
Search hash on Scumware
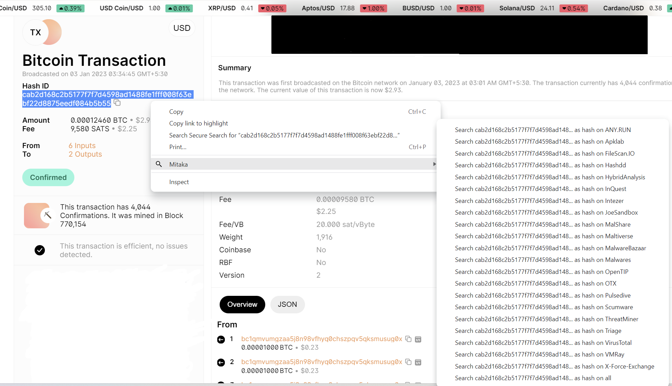pyautogui.click(x=552, y=307)
